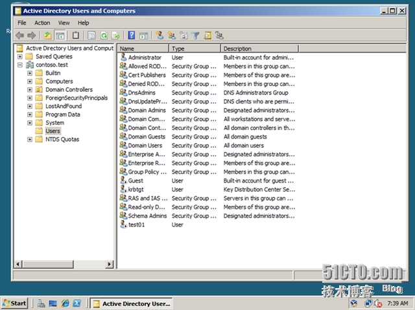Image resolution: width=415 pixels, height=310 pixels.
Task: Click Active Directory taskbar button
Action: tap(131, 304)
